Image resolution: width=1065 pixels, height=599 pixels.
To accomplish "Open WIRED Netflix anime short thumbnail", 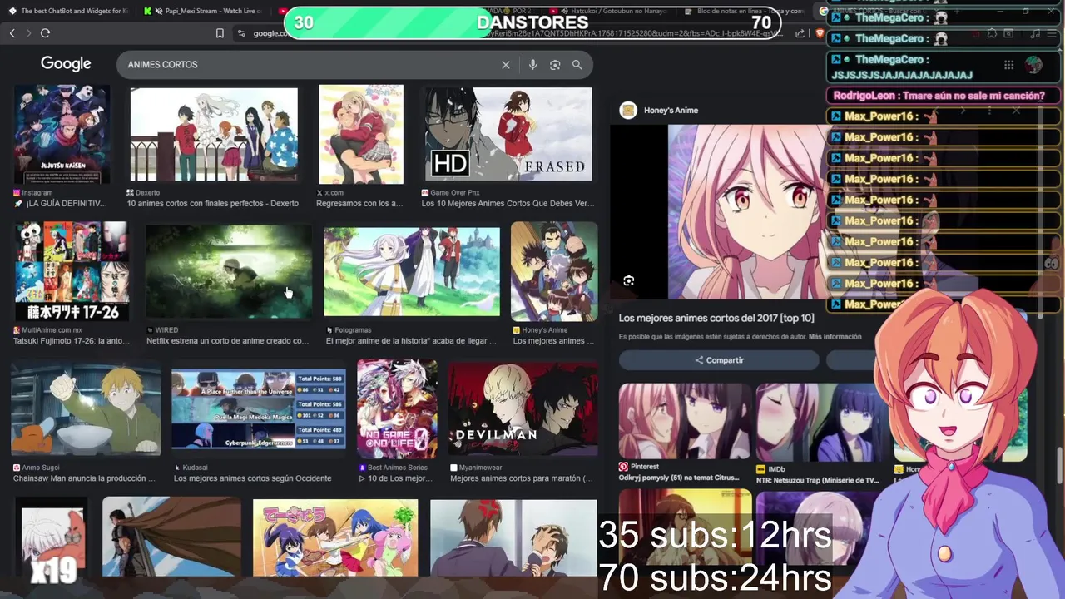I will pyautogui.click(x=229, y=271).
